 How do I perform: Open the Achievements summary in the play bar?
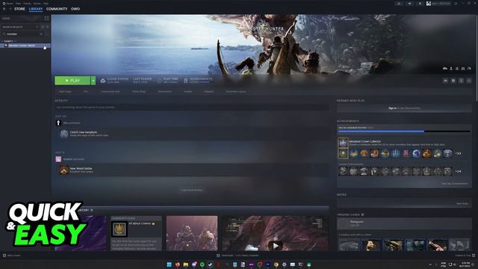point(198,81)
